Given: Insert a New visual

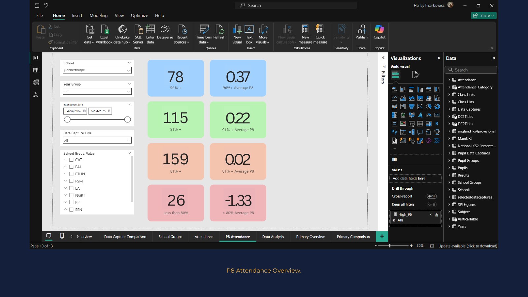Looking at the screenshot, I should 237,34.
